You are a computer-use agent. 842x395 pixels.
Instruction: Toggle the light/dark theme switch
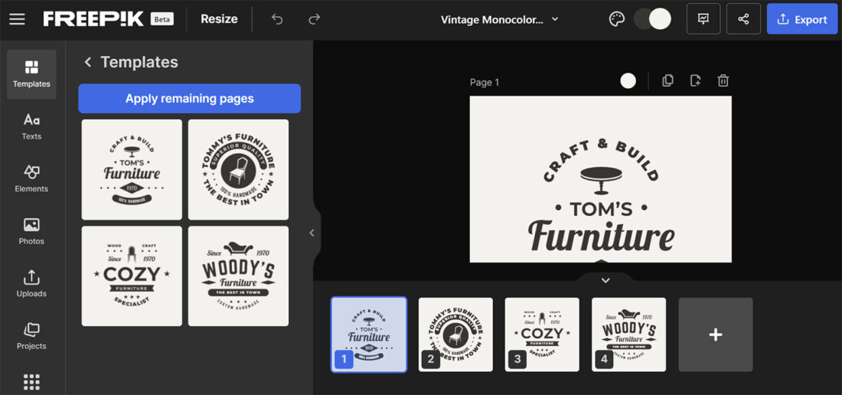point(653,19)
